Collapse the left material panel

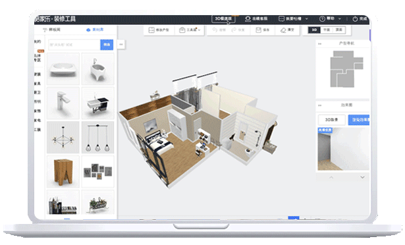[x=121, y=44]
